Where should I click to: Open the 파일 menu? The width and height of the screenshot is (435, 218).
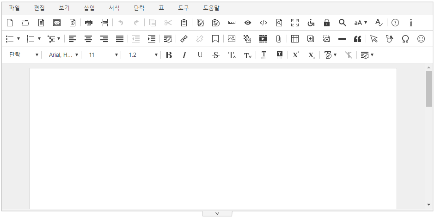[x=14, y=8]
